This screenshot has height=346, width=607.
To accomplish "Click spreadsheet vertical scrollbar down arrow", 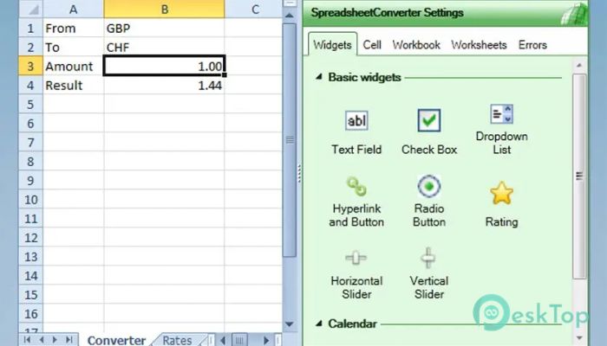I will coord(289,324).
